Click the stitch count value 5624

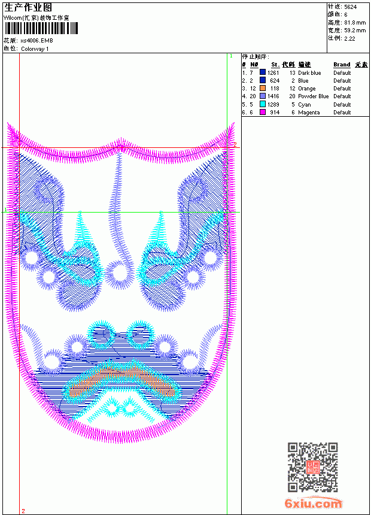click(350, 7)
